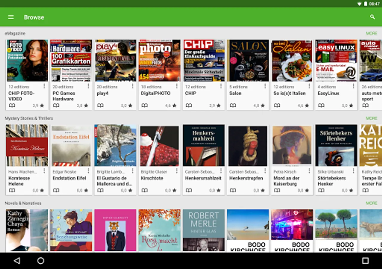Show MORE Novels & Narratives
This screenshot has height=269, width=382.
tap(372, 203)
